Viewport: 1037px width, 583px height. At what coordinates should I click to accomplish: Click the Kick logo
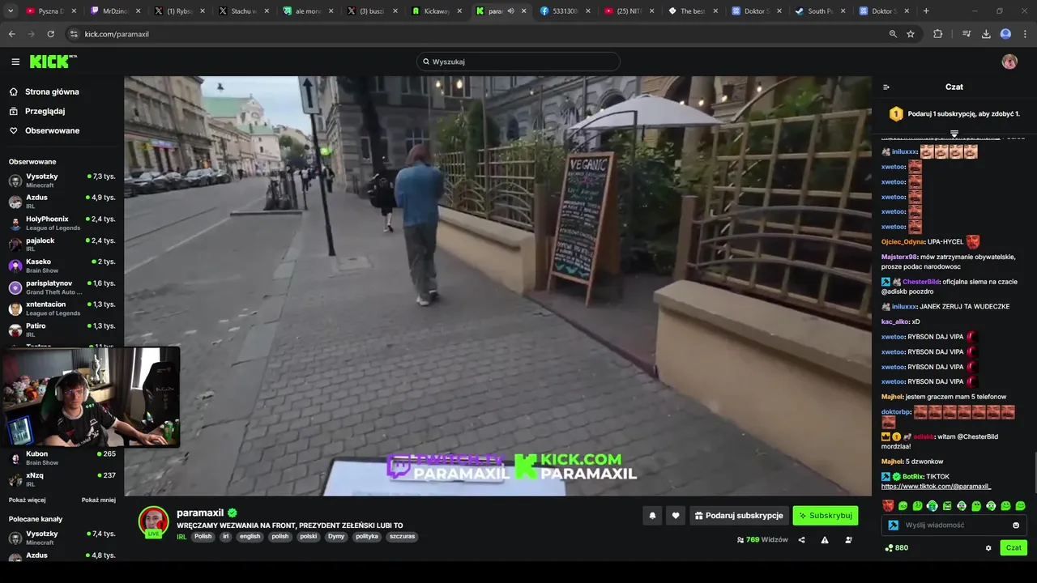(53, 62)
